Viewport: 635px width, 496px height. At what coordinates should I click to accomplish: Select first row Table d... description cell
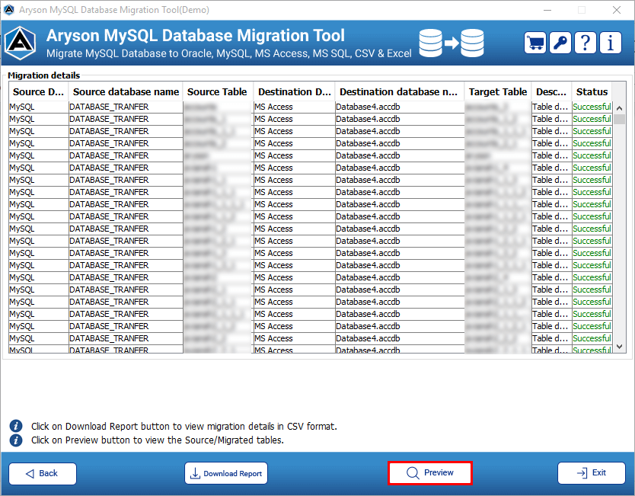551,107
